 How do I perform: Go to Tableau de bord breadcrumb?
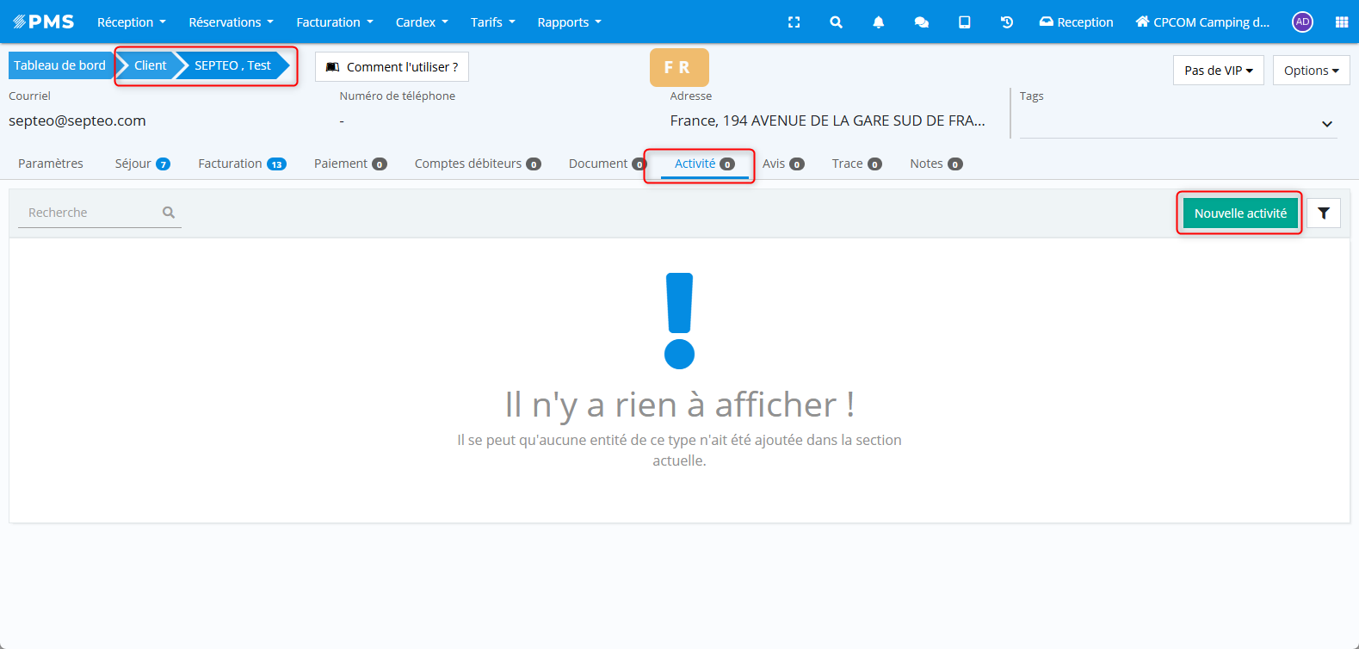pos(59,65)
